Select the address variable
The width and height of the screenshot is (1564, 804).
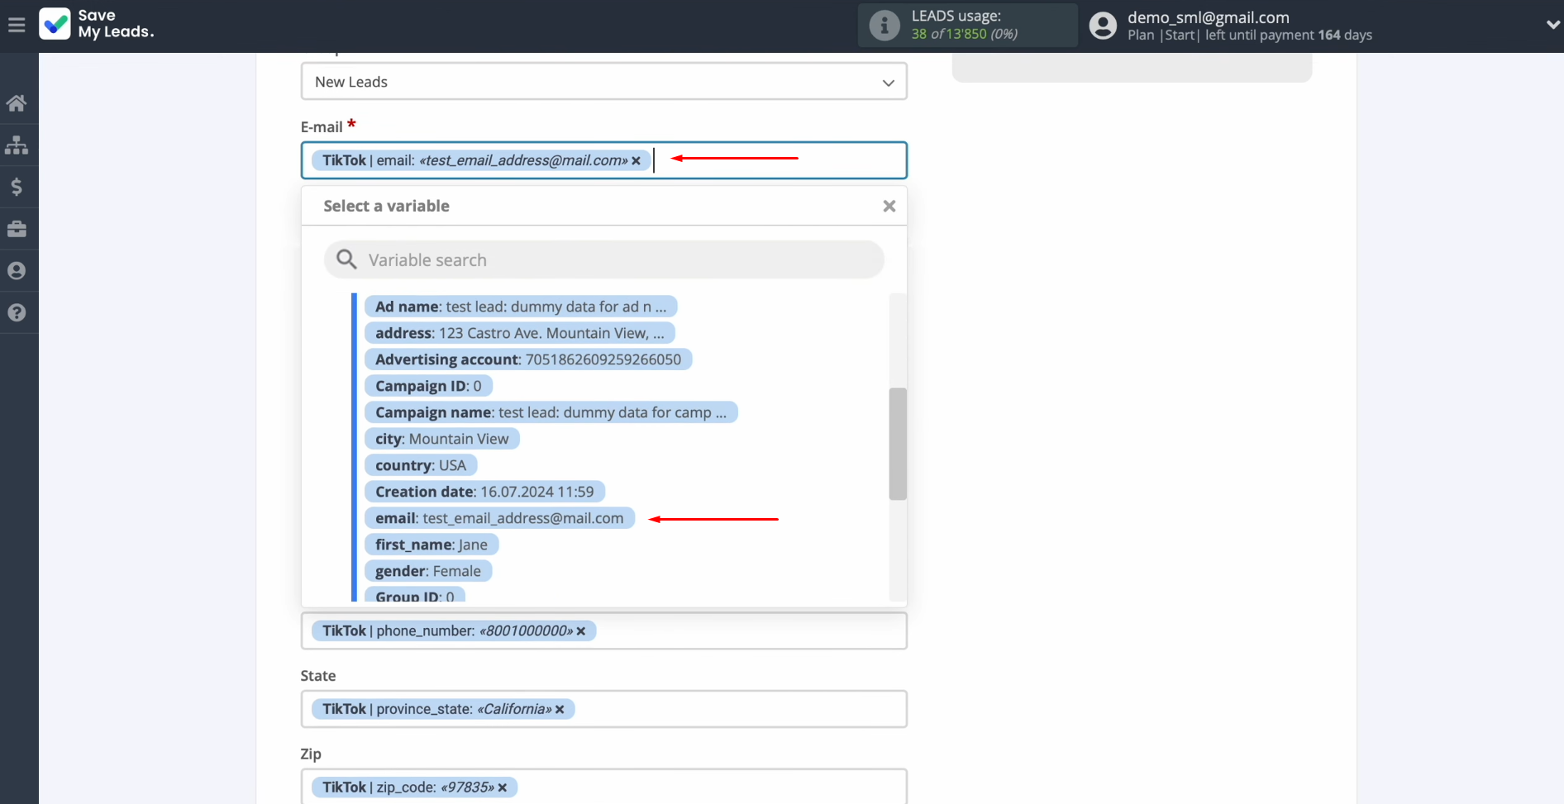[x=520, y=333]
